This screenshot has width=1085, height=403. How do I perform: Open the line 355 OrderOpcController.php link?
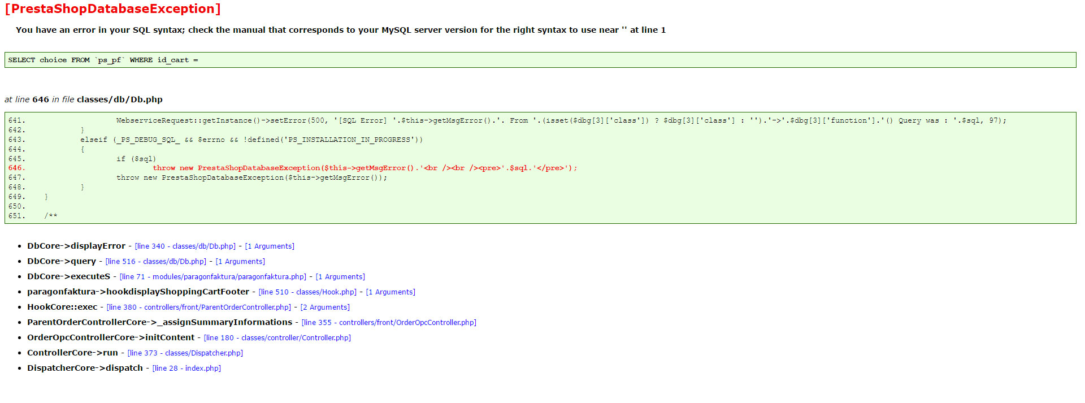(389, 323)
